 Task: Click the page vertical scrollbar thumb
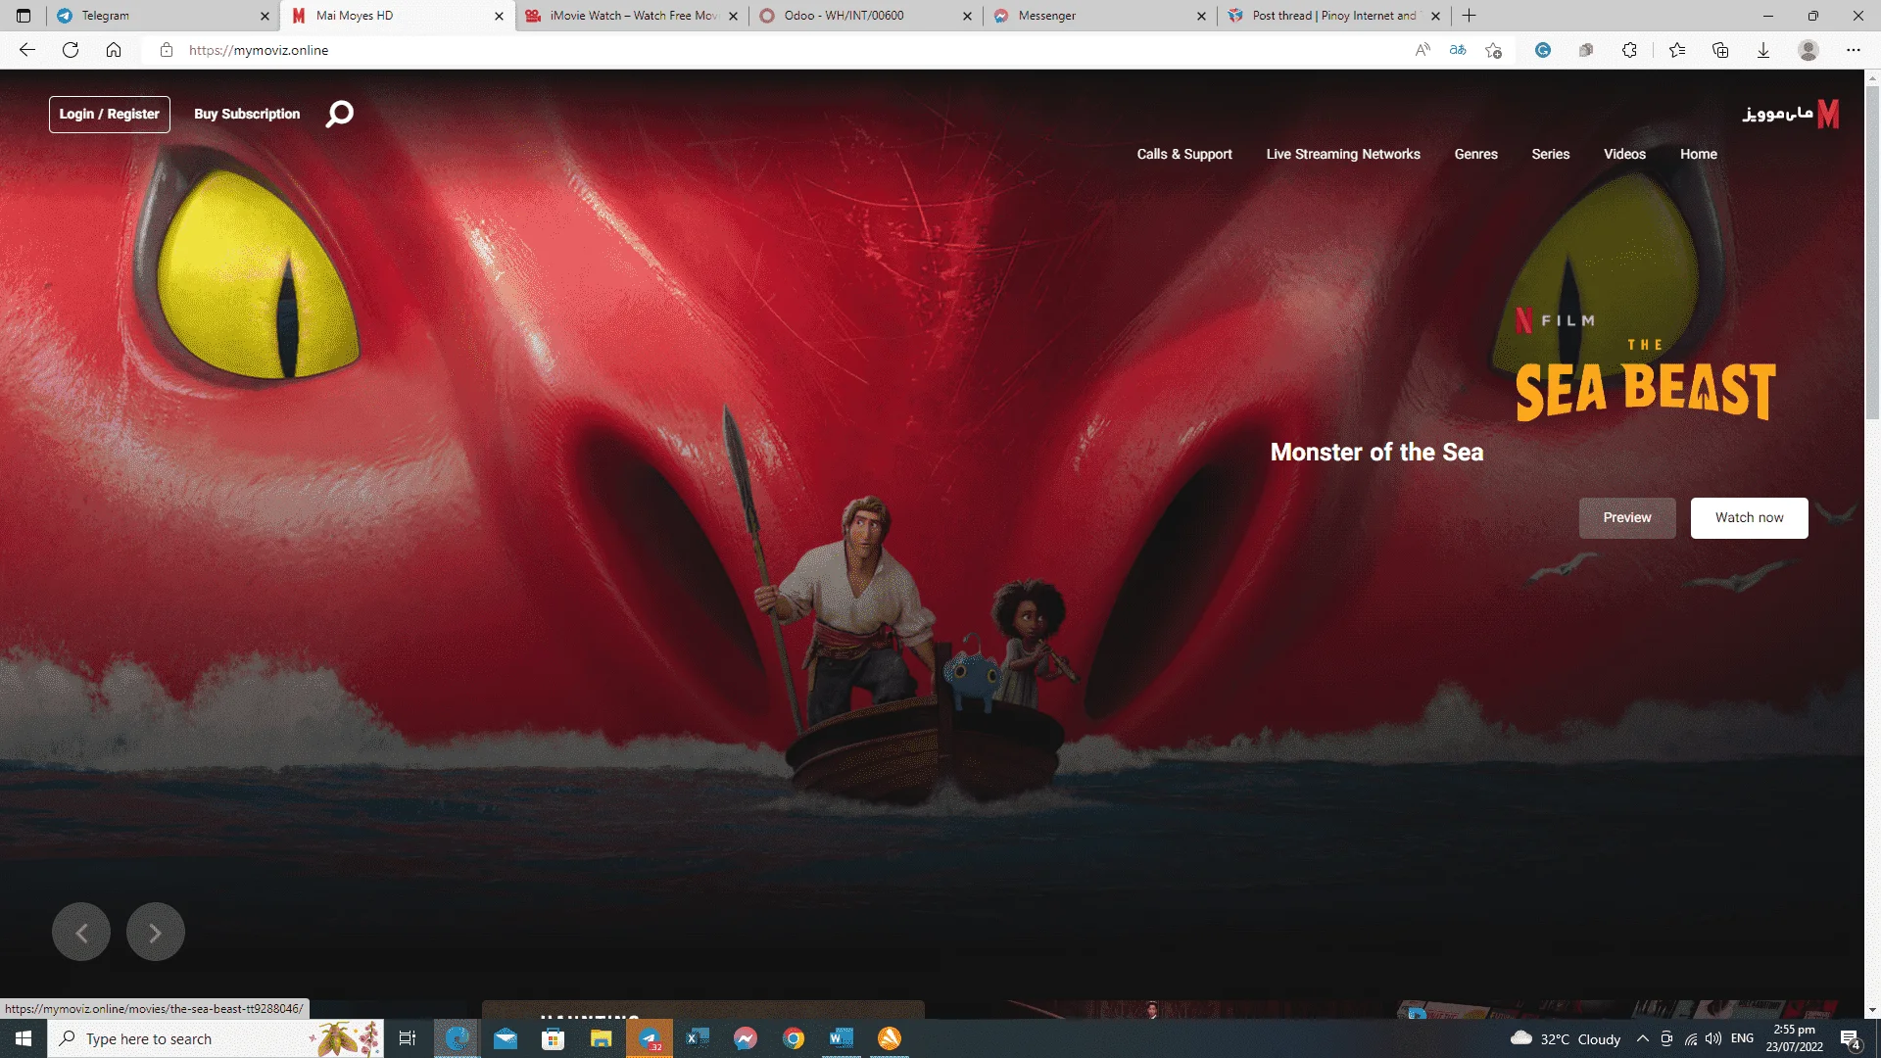tap(1872, 253)
